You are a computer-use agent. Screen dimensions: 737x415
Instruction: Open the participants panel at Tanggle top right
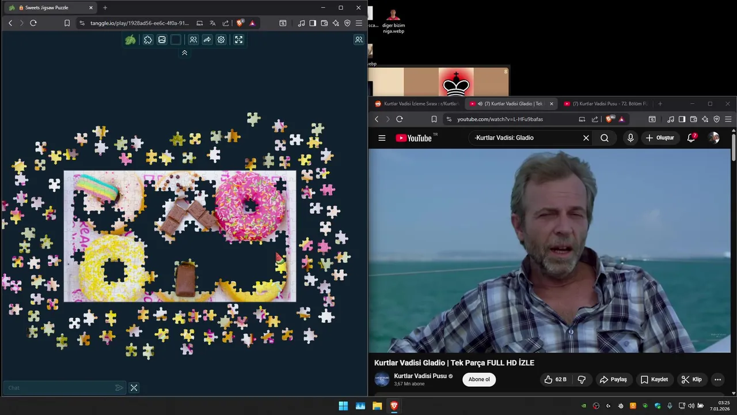pyautogui.click(x=359, y=40)
